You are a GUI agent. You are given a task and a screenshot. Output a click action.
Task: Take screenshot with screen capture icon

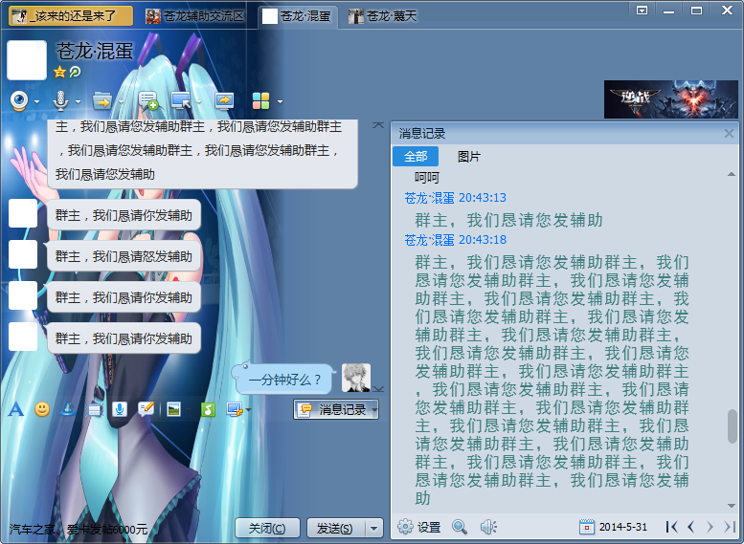(235, 409)
